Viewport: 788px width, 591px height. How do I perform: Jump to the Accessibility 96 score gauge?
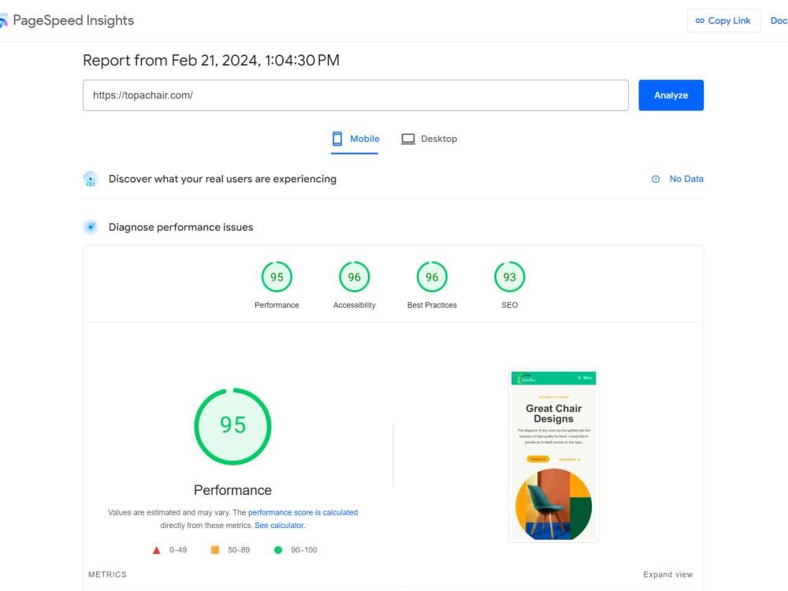click(355, 285)
